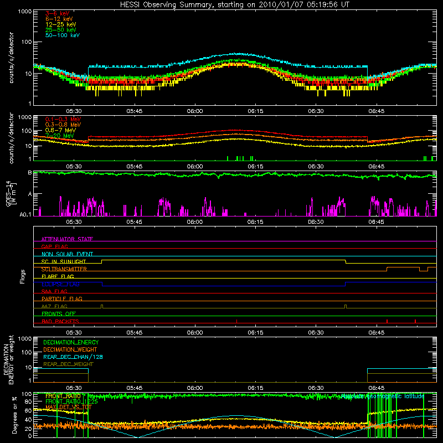Click the 06:15 tick label under the Flags panel

coord(255,333)
